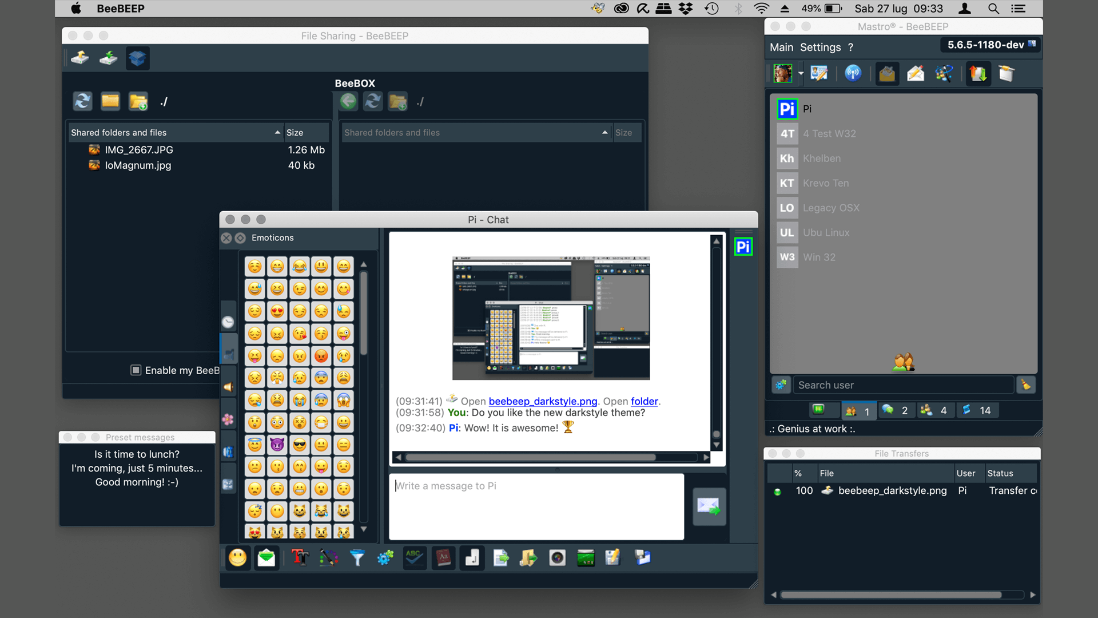The image size is (1098, 618).
Task: Check the Enable my BeeBOX checkbox
Action: pyautogui.click(x=136, y=370)
